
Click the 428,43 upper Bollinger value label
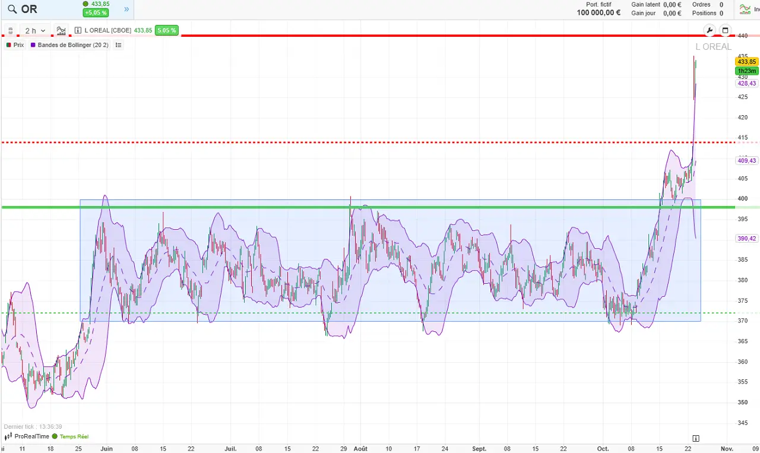point(746,84)
